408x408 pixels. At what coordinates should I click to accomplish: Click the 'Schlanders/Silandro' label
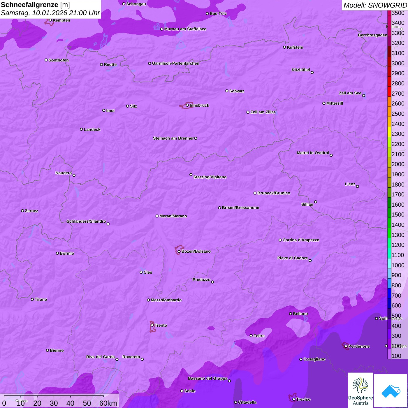click(x=86, y=221)
